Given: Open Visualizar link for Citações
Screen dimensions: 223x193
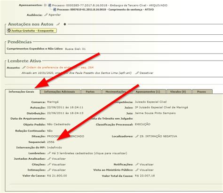Looking at the screenshot, I should tap(59, 164).
